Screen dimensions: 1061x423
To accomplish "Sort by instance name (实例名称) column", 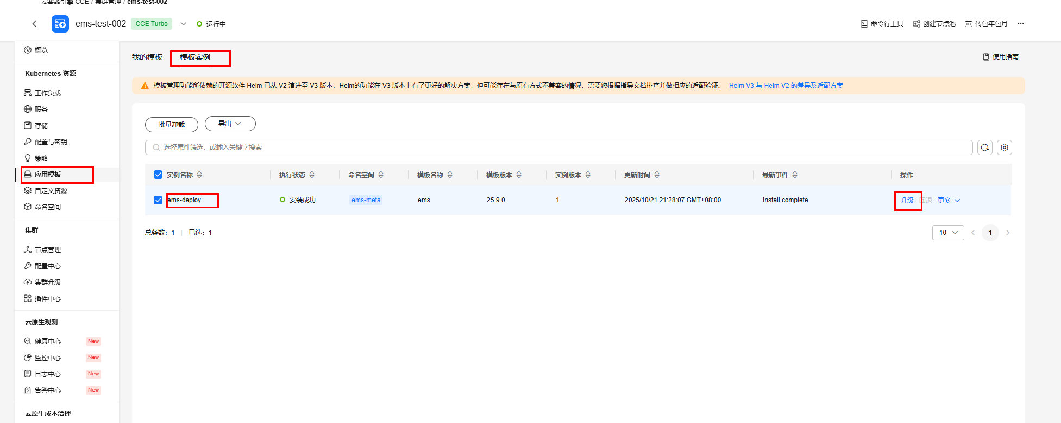I will (x=199, y=175).
